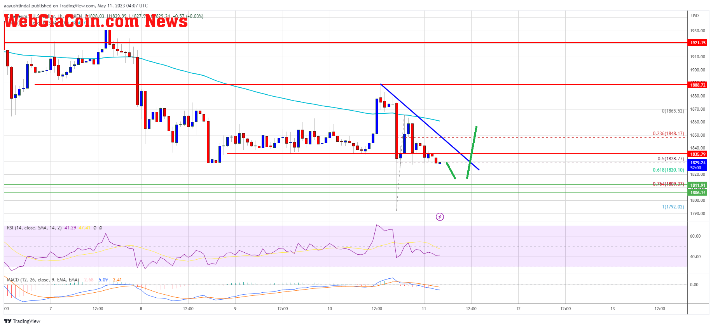Click date label 11 on time axis
The width and height of the screenshot is (713, 328).
click(424, 309)
